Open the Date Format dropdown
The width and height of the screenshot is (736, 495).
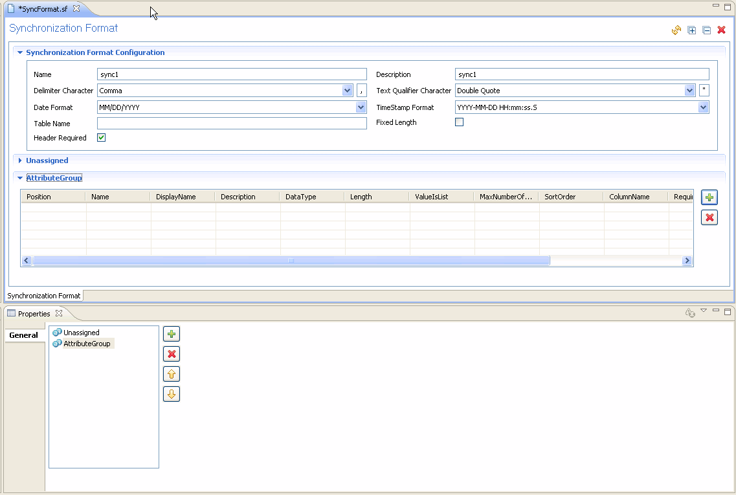[361, 107]
